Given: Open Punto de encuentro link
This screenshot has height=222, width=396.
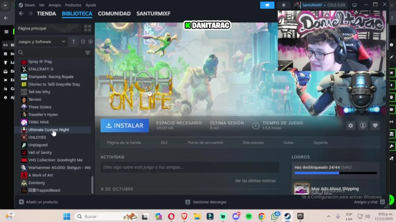Looking at the screenshot, I should click(x=205, y=142).
